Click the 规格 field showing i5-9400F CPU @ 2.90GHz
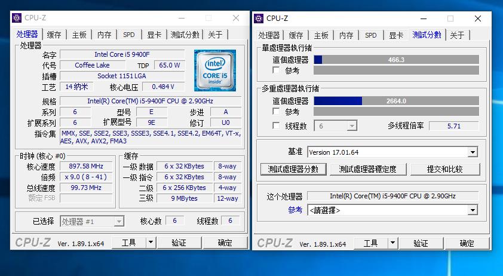 [x=151, y=101]
